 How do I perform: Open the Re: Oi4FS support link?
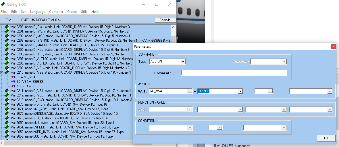point(232,145)
